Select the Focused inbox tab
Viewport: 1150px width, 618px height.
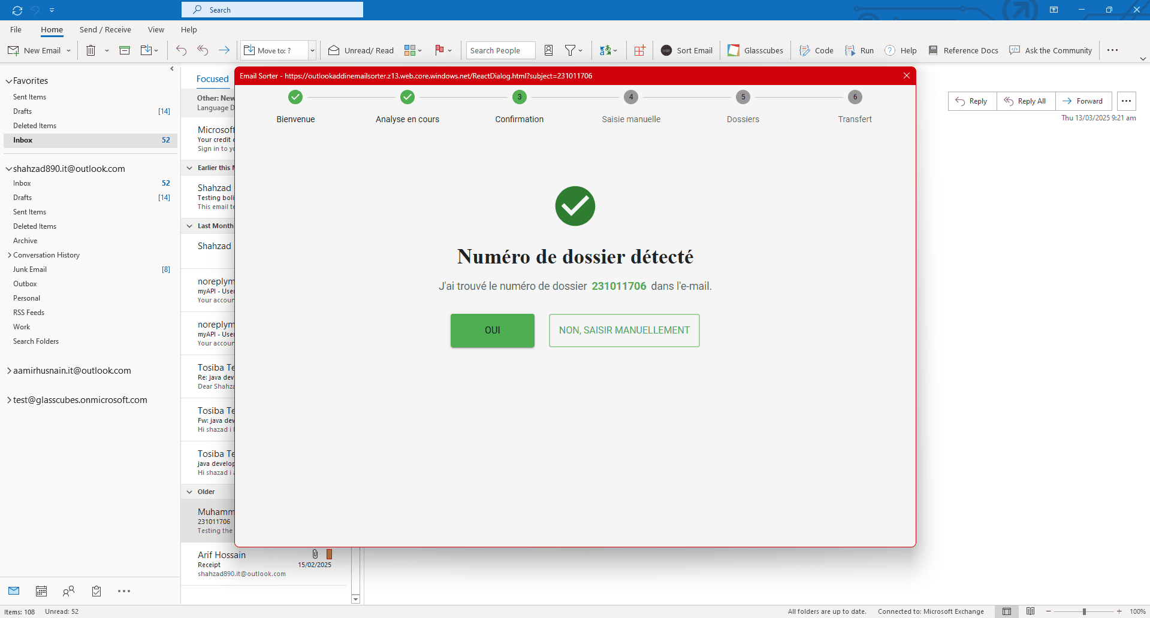pyautogui.click(x=213, y=79)
